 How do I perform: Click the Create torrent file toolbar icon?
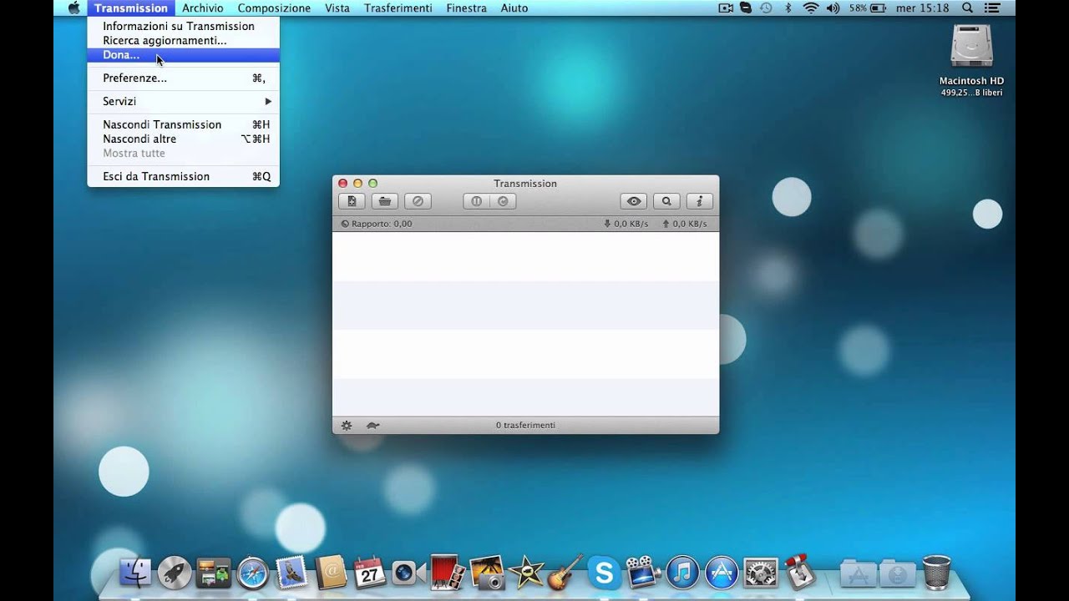pyautogui.click(x=352, y=201)
